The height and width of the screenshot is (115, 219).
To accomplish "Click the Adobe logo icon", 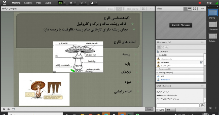I will click(x=4, y=3).
